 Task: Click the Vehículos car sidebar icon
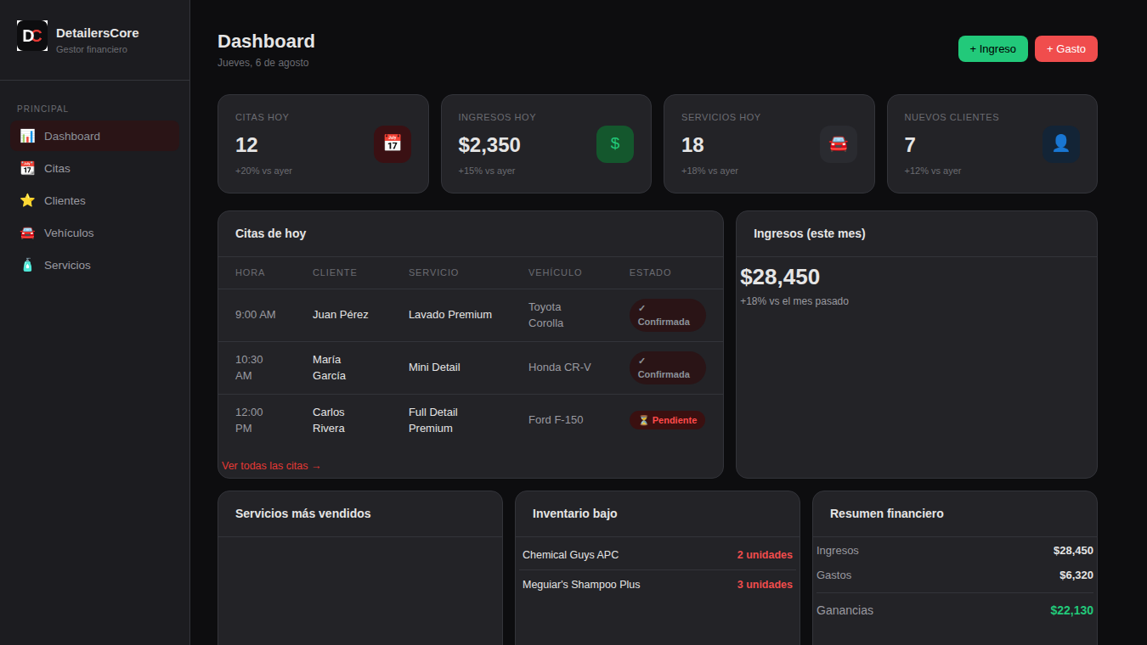click(27, 233)
